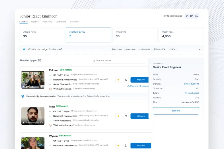
Task: Click Invite teammates
Action: click(x=173, y=16)
